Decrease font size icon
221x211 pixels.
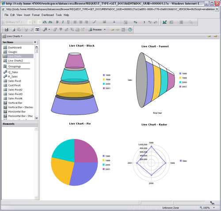[x=50, y=22]
